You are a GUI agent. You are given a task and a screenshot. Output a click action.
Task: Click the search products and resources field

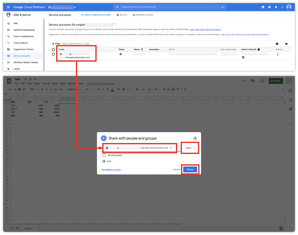(169, 7)
